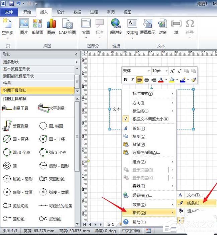The height and width of the screenshot is (235, 217).
Task: Insert a CAD drawing (CAD 绘图)
Action: pyautogui.click(x=67, y=27)
